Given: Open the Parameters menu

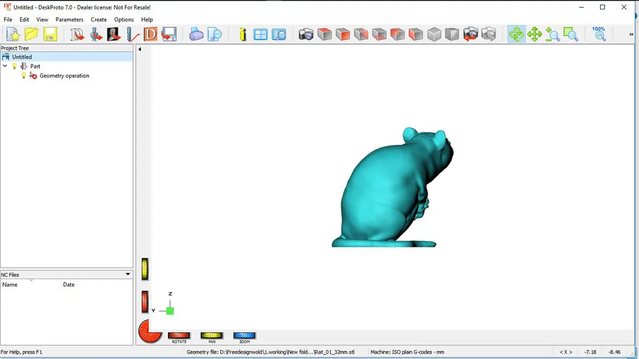Looking at the screenshot, I should 69,20.
